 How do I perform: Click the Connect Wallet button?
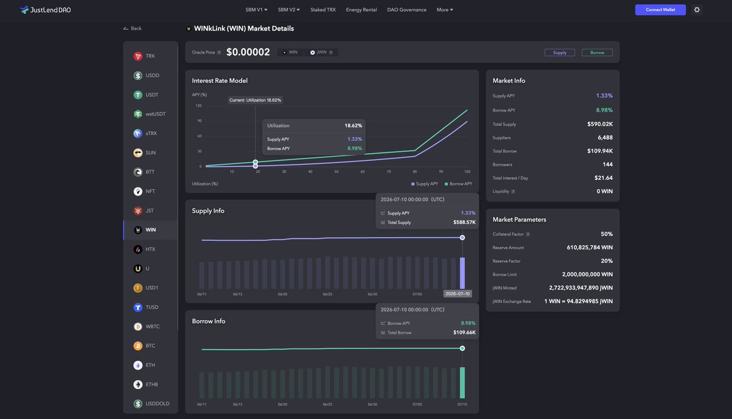pos(660,10)
